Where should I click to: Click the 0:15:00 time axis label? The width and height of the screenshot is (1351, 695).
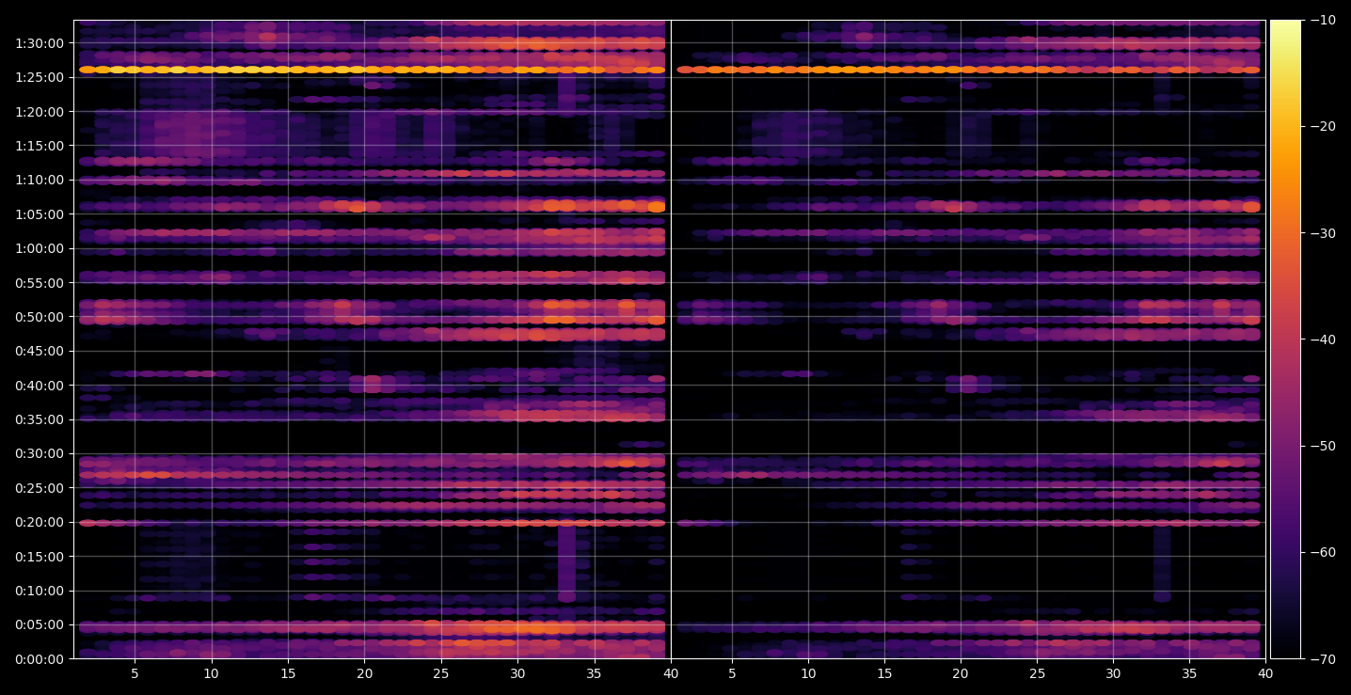pyautogui.click(x=40, y=556)
